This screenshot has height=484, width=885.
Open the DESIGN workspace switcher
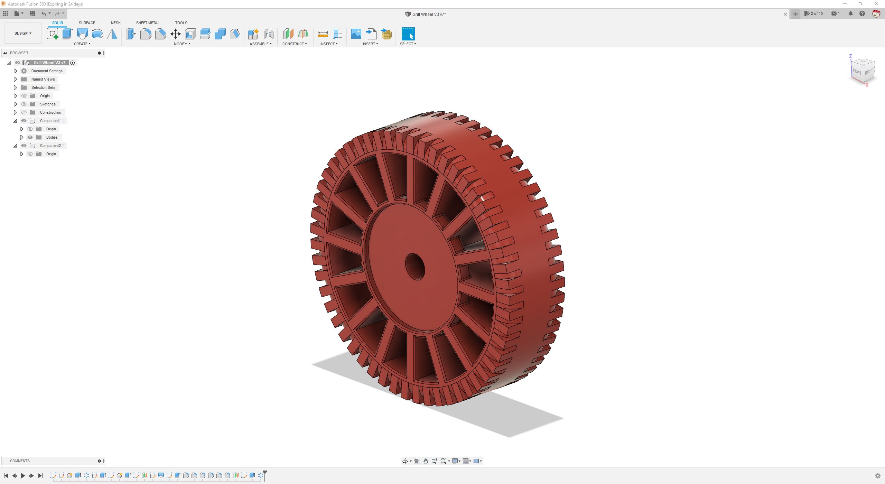pos(22,33)
